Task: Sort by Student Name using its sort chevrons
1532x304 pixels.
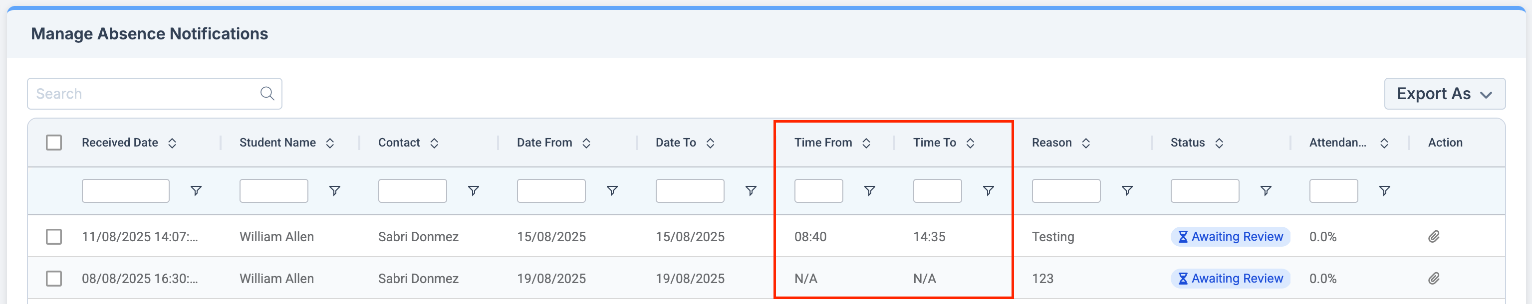Action: (329, 143)
